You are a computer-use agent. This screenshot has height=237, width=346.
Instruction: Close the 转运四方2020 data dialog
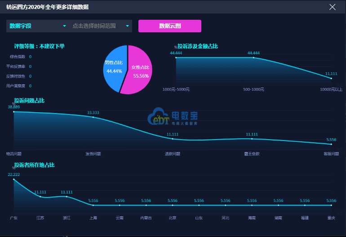[333, 7]
